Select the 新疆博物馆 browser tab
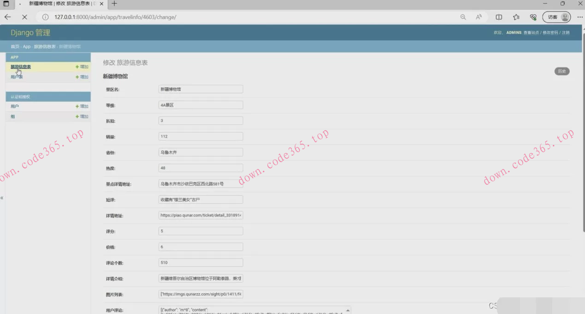The image size is (585, 314). click(62, 4)
